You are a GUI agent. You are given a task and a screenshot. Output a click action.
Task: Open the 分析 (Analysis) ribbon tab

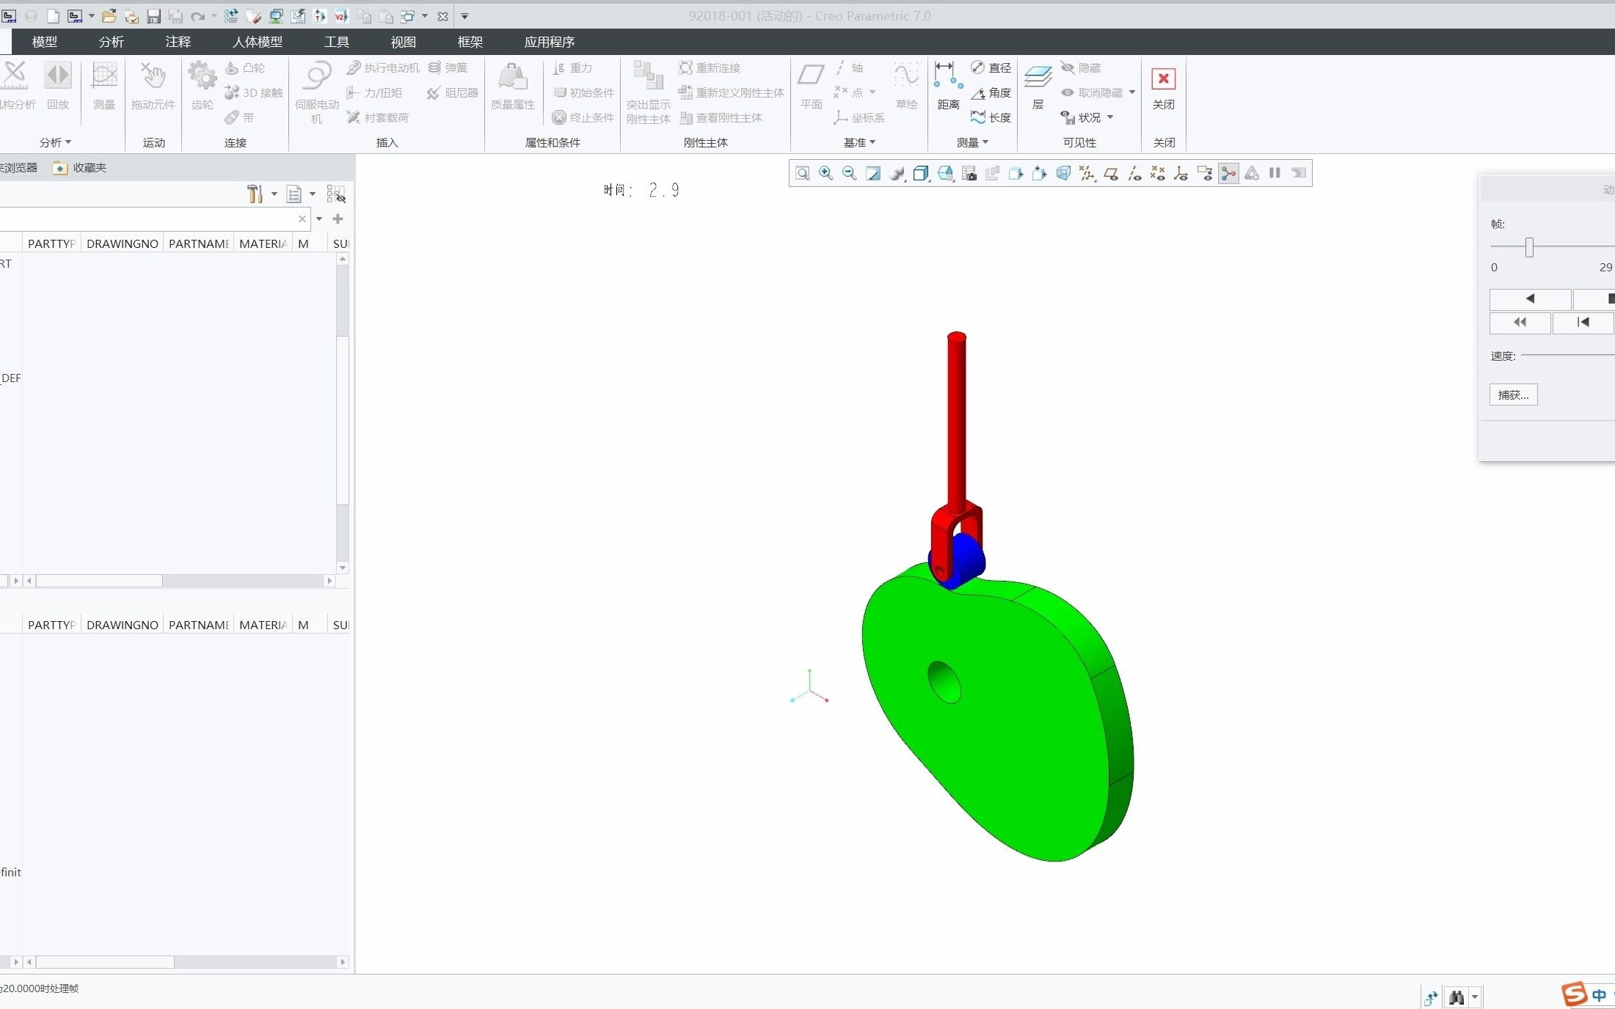click(x=111, y=42)
